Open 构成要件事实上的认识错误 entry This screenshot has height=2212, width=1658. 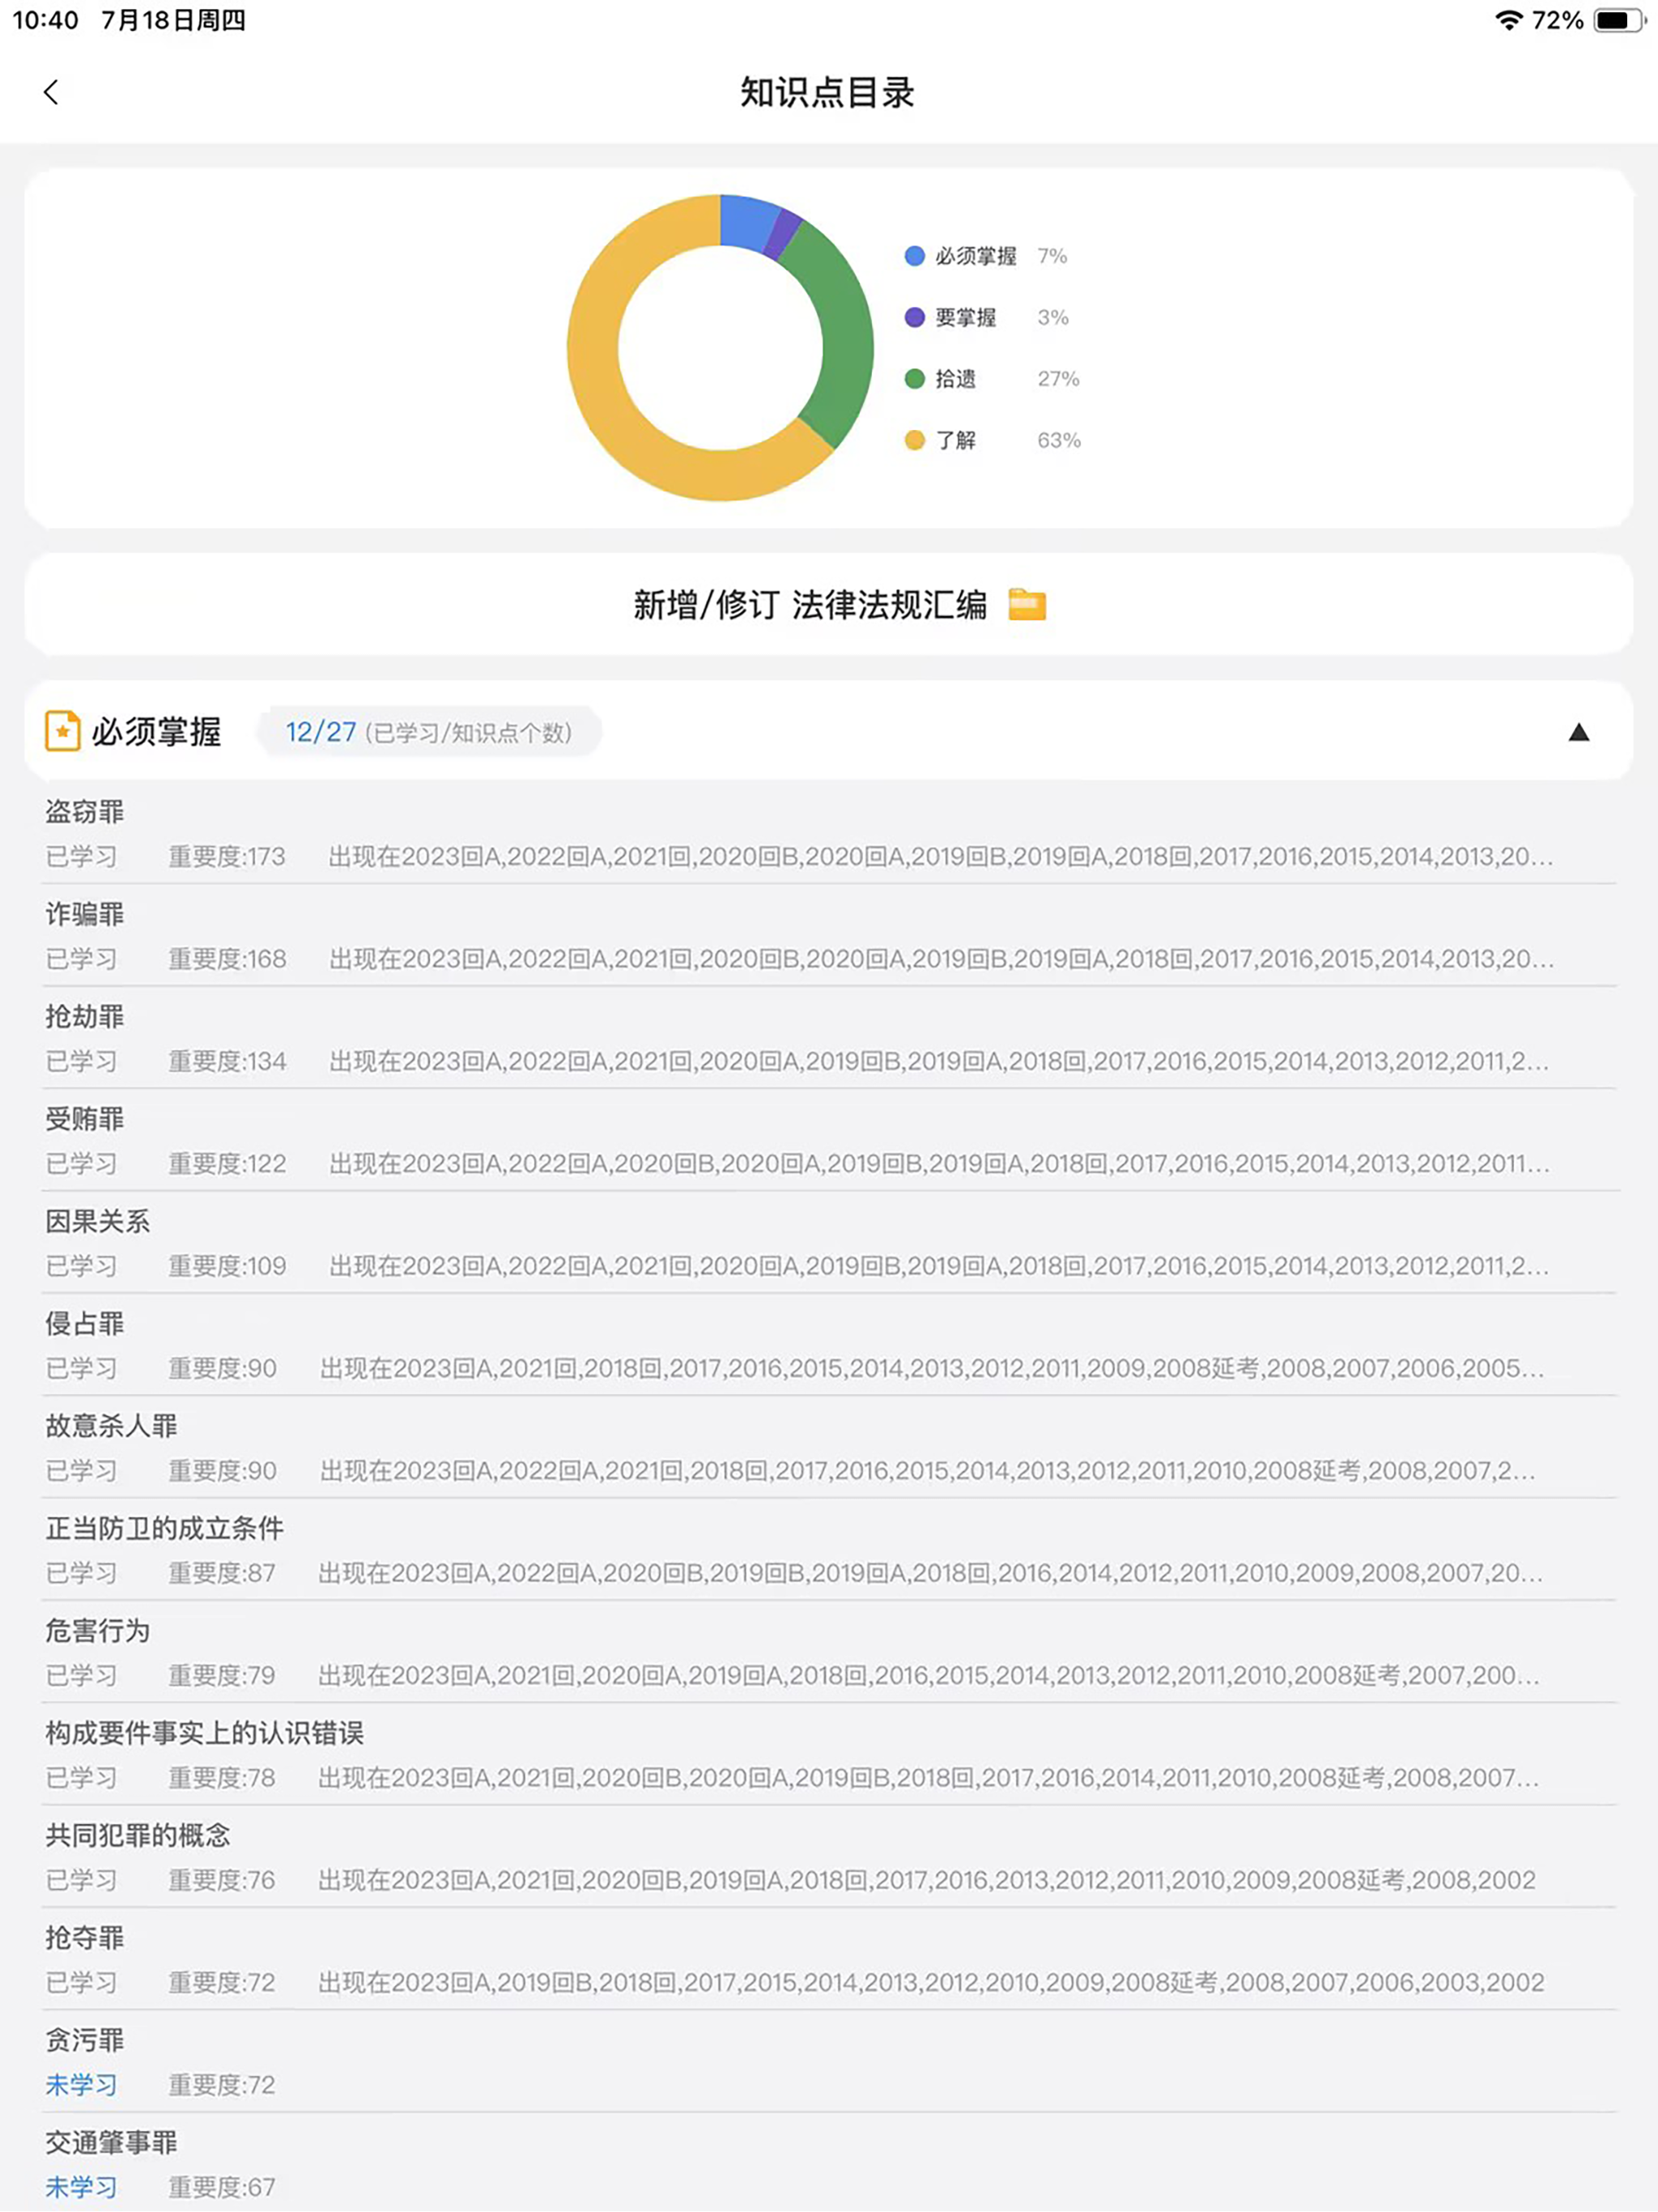pyautogui.click(x=829, y=1755)
